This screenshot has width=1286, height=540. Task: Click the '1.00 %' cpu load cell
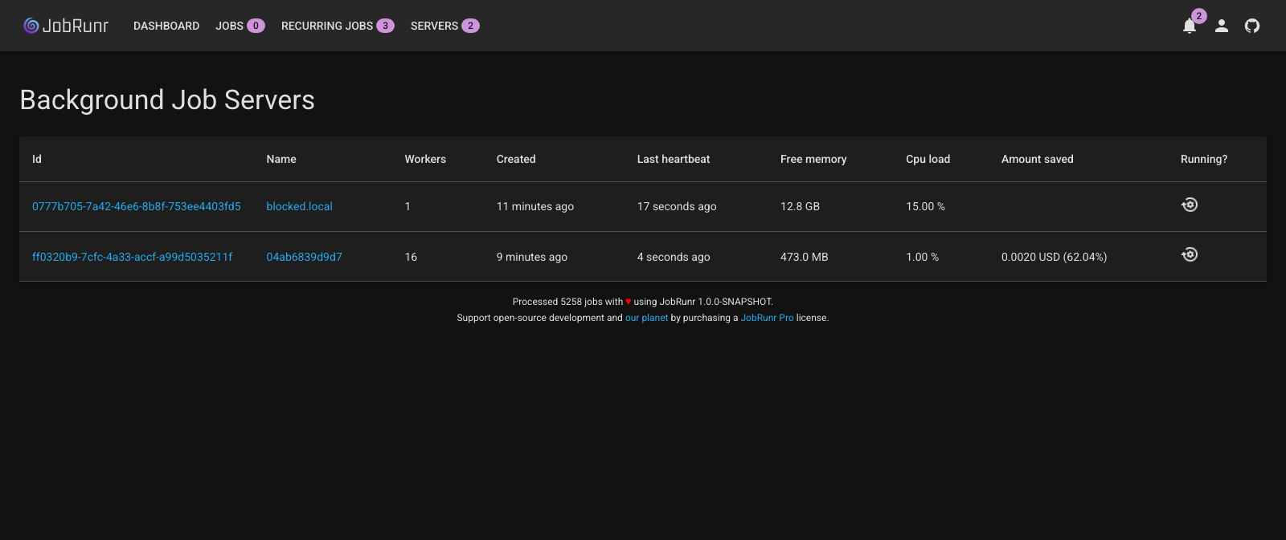[x=922, y=257]
